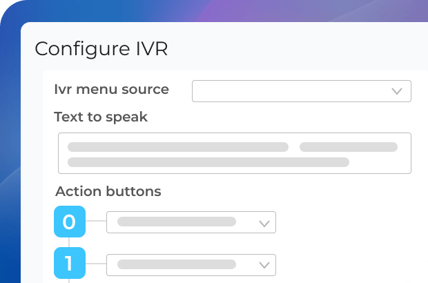Screen dimensions: 428x283
Task: Open the action dropdown for key 0
Action: pos(191,222)
